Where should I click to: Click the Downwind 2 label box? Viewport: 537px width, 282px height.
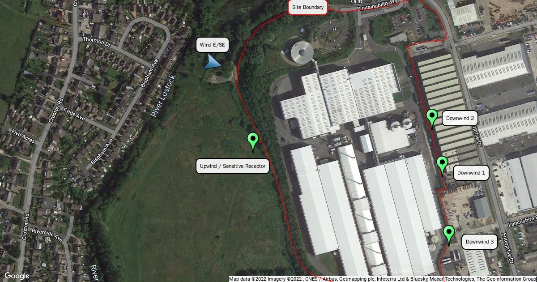(460, 119)
